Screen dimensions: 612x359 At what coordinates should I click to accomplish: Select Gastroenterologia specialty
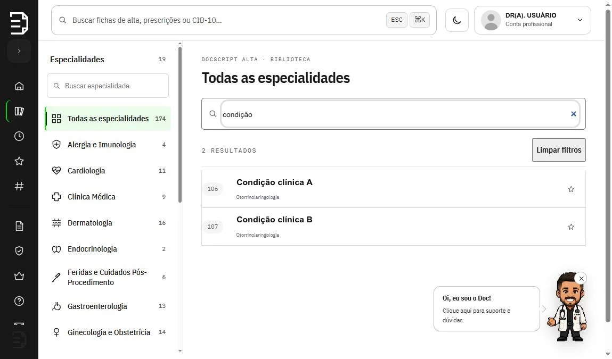pos(108,306)
